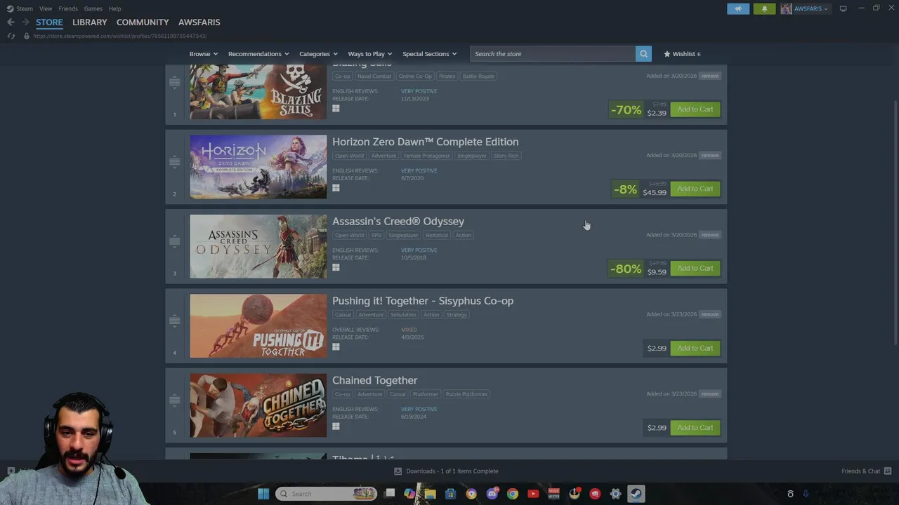Open the Categories dropdown
Screen dimensions: 899x505
318,54
